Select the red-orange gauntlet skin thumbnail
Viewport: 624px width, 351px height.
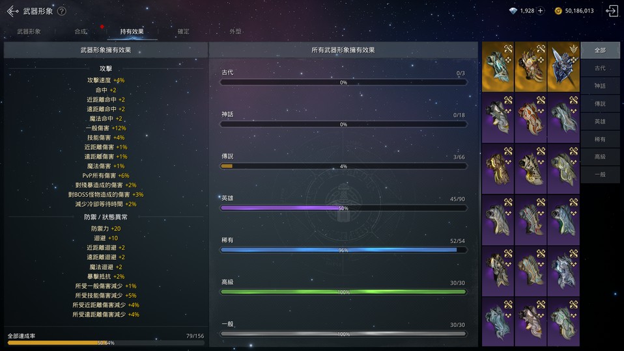coord(530,118)
